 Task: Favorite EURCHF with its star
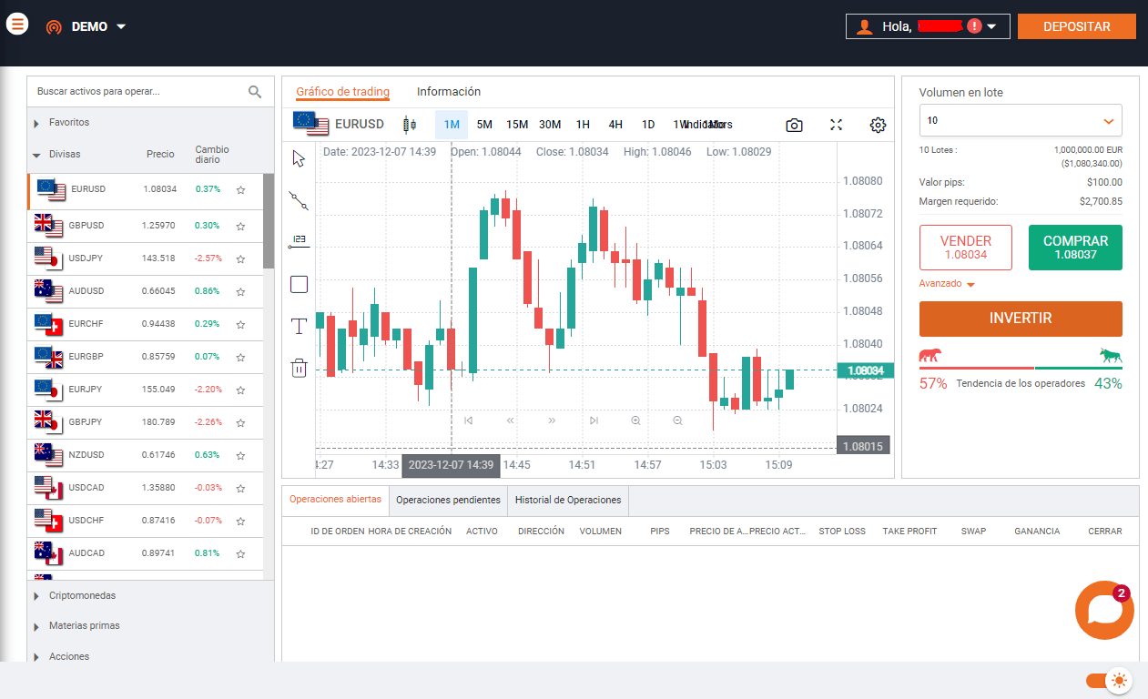(x=240, y=324)
